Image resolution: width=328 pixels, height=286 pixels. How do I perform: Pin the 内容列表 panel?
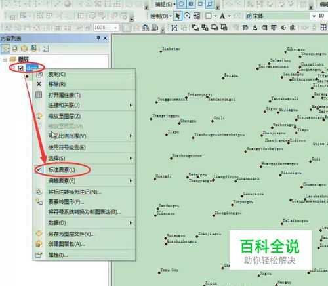pyautogui.click(x=98, y=38)
